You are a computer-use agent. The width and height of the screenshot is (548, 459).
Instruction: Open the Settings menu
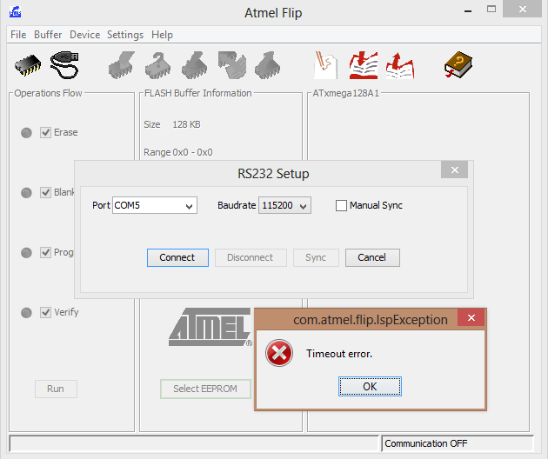[x=125, y=35]
